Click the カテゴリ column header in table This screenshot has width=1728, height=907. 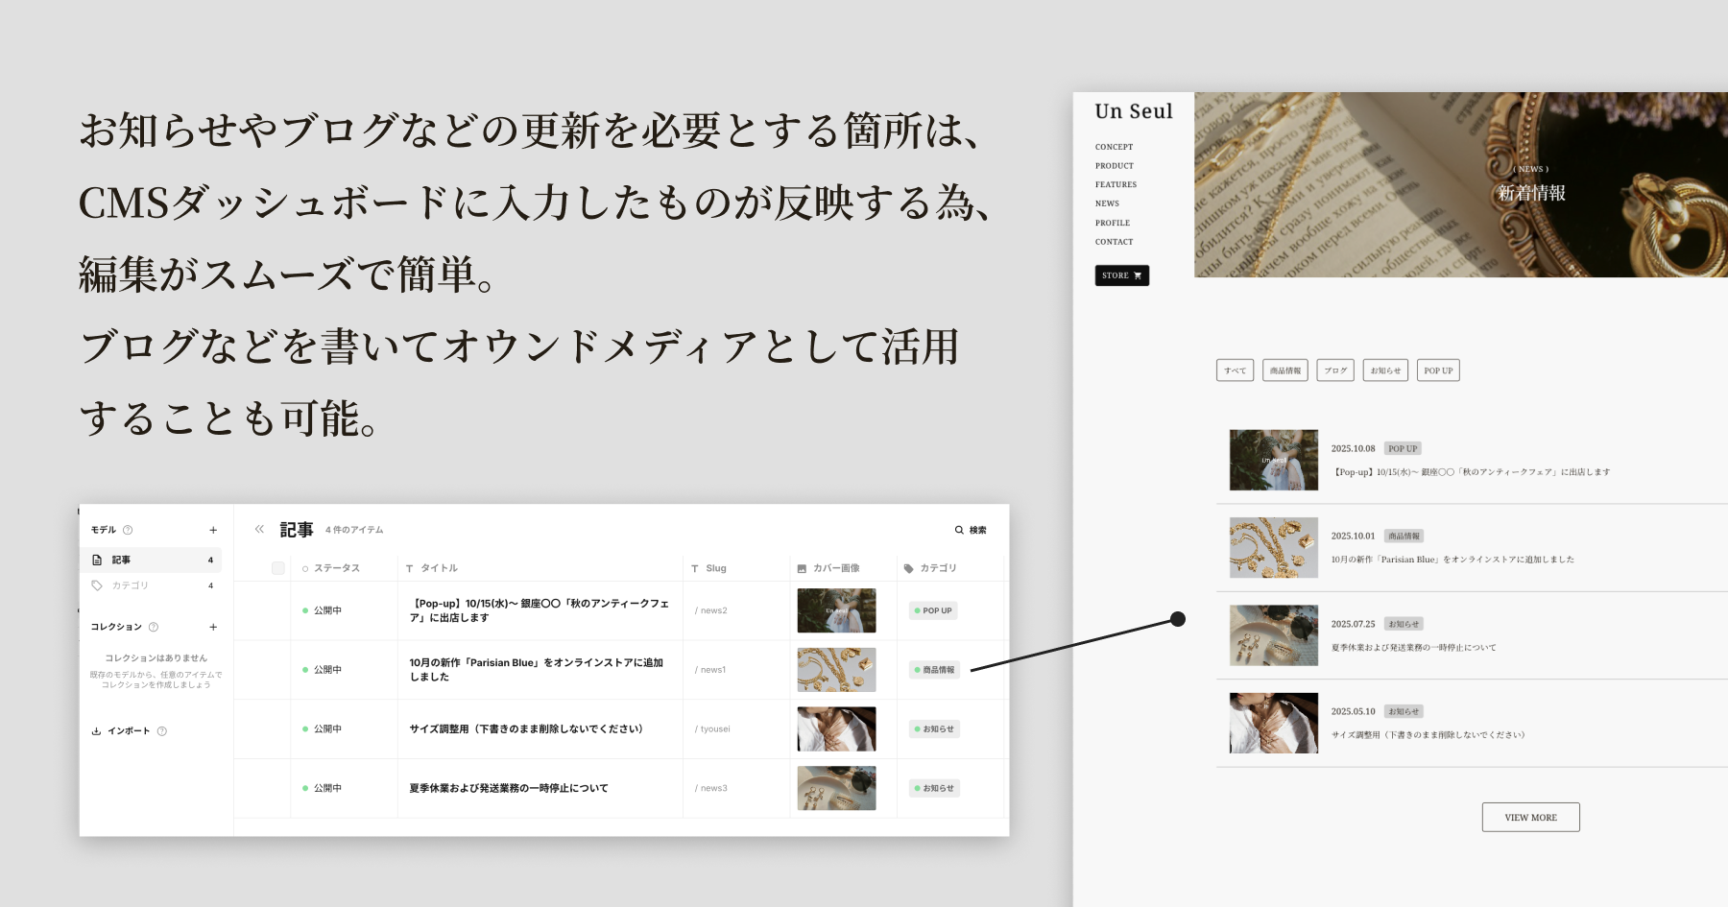tap(930, 568)
